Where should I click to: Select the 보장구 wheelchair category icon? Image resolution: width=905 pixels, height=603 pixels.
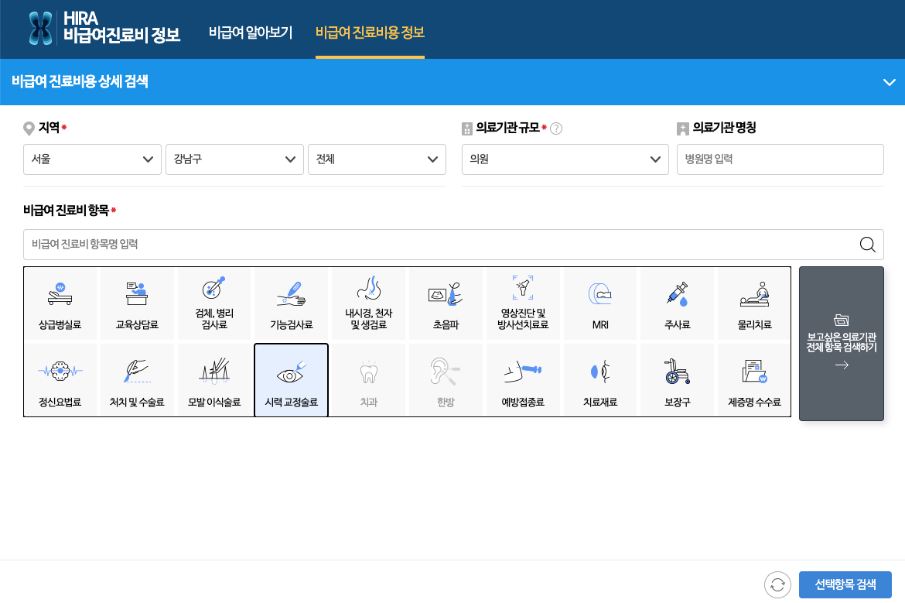[x=677, y=379]
